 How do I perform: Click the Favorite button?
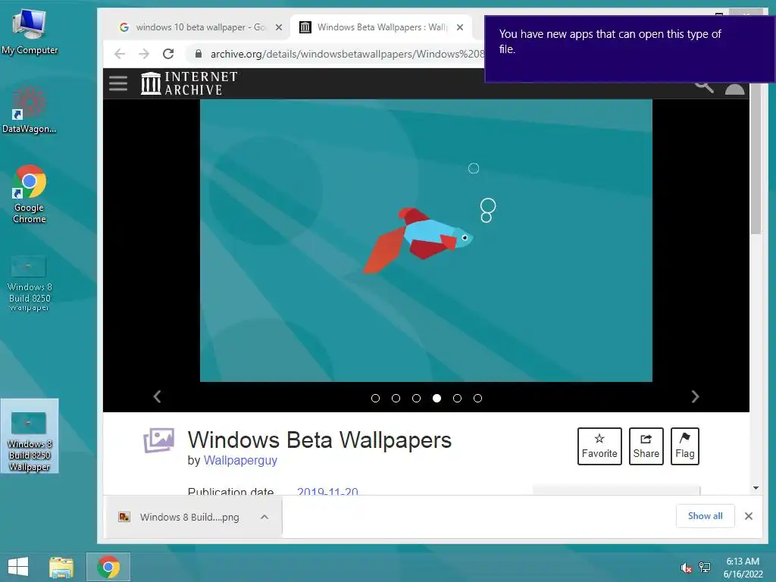click(599, 446)
